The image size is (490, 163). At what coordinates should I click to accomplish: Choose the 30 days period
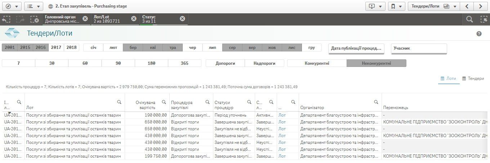coord(52,63)
